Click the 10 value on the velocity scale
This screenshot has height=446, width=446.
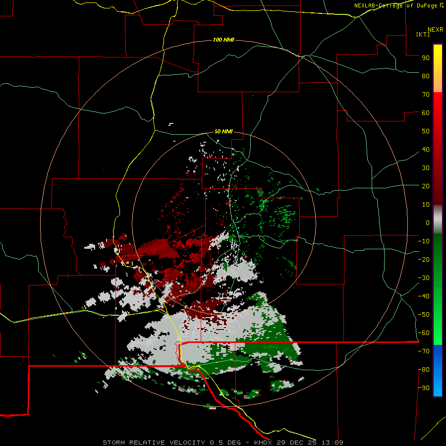426,205
